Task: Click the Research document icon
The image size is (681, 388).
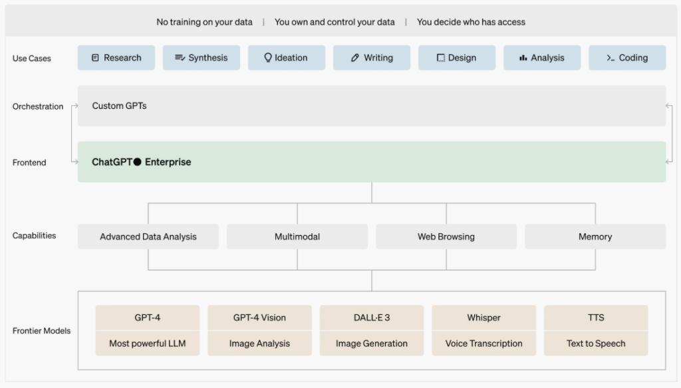Action: [x=95, y=58]
